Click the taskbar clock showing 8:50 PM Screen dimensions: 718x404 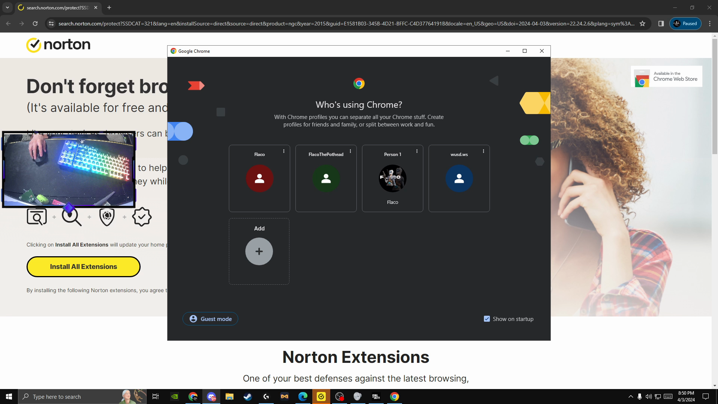pos(686,397)
